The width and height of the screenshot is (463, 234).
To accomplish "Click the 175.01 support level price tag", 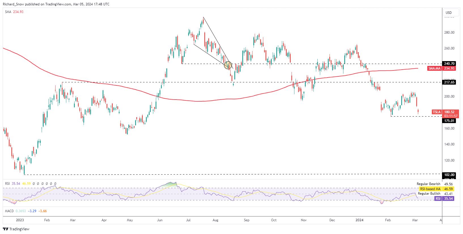I will coord(449,121).
